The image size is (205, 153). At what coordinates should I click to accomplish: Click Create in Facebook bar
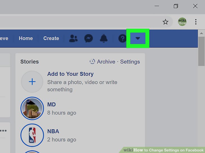coord(51,38)
